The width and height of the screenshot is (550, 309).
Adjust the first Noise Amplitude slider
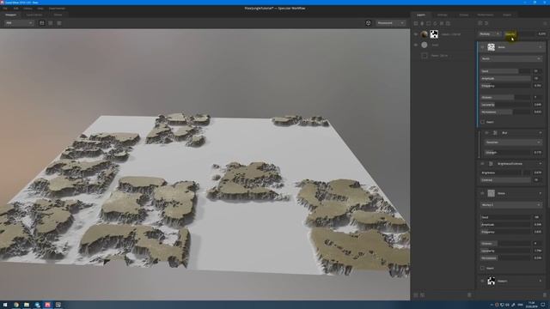(x=505, y=78)
